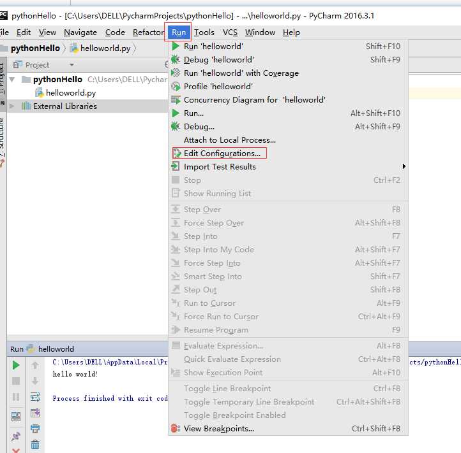This screenshot has height=453, width=461.
Task: Open the Edit menu
Action: pos(24,32)
